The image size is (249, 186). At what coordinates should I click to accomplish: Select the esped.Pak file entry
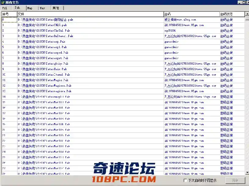pyautogui.click(x=90, y=53)
